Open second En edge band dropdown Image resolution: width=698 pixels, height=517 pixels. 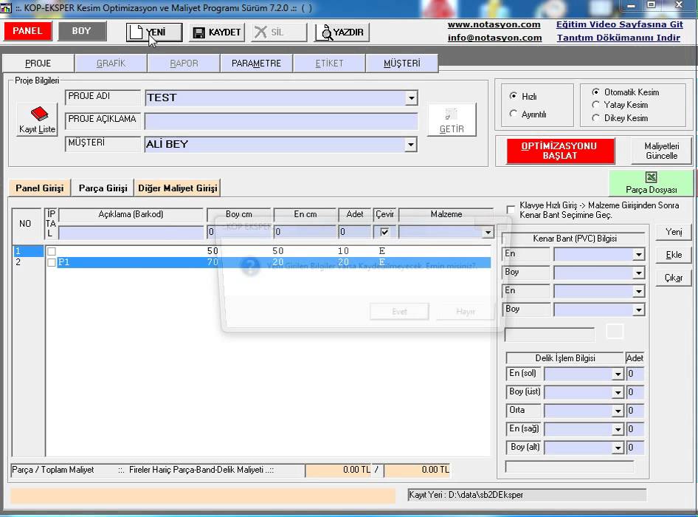point(638,292)
